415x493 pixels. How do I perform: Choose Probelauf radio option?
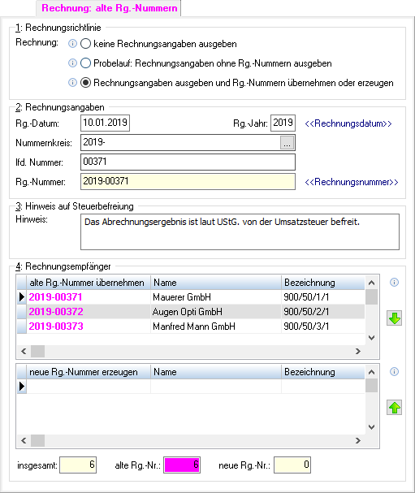pyautogui.click(x=85, y=63)
